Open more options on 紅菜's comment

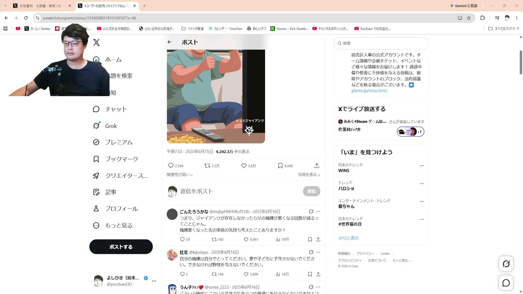point(318,252)
